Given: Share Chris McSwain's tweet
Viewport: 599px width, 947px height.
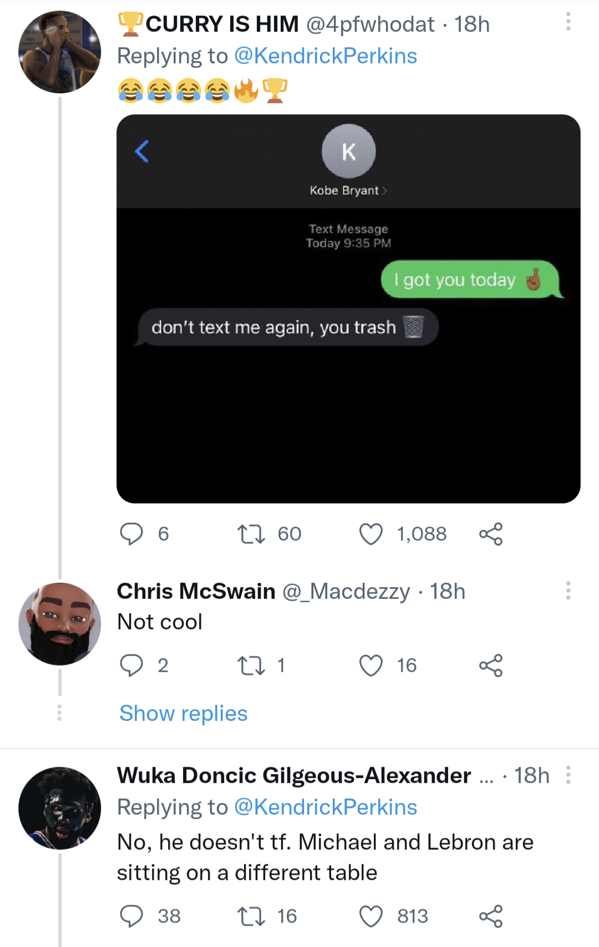Looking at the screenshot, I should [491, 666].
